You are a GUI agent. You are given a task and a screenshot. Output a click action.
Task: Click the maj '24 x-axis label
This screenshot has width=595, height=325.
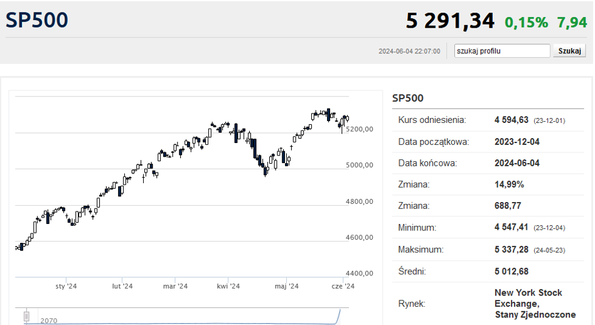(286, 286)
